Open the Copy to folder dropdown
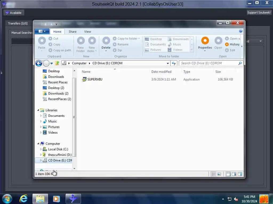The width and height of the screenshot is (273, 204). (x=126, y=39)
